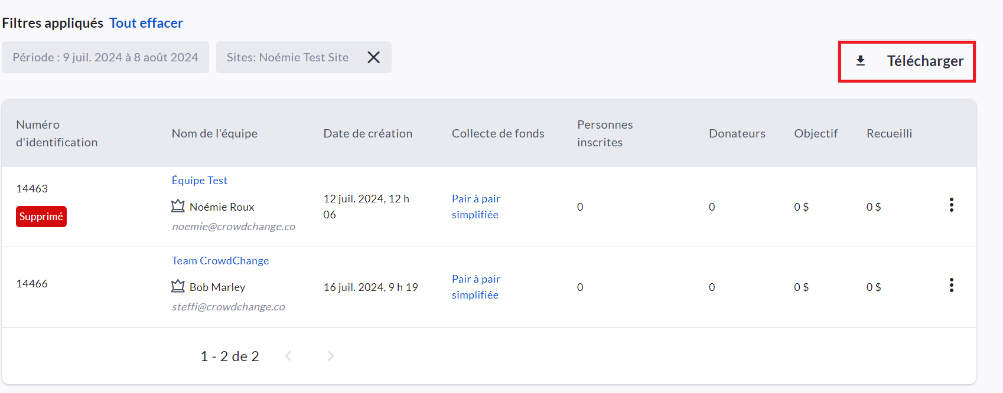The image size is (1003, 393).
Task: Click the Nom de l'équipe column header
Action: 214,133
